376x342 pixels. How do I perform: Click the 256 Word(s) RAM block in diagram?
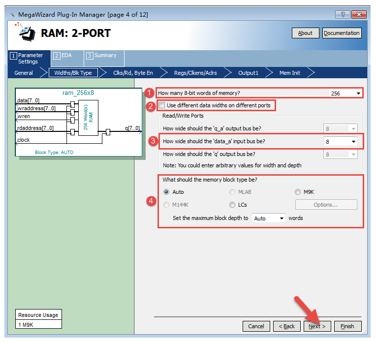tap(88, 118)
